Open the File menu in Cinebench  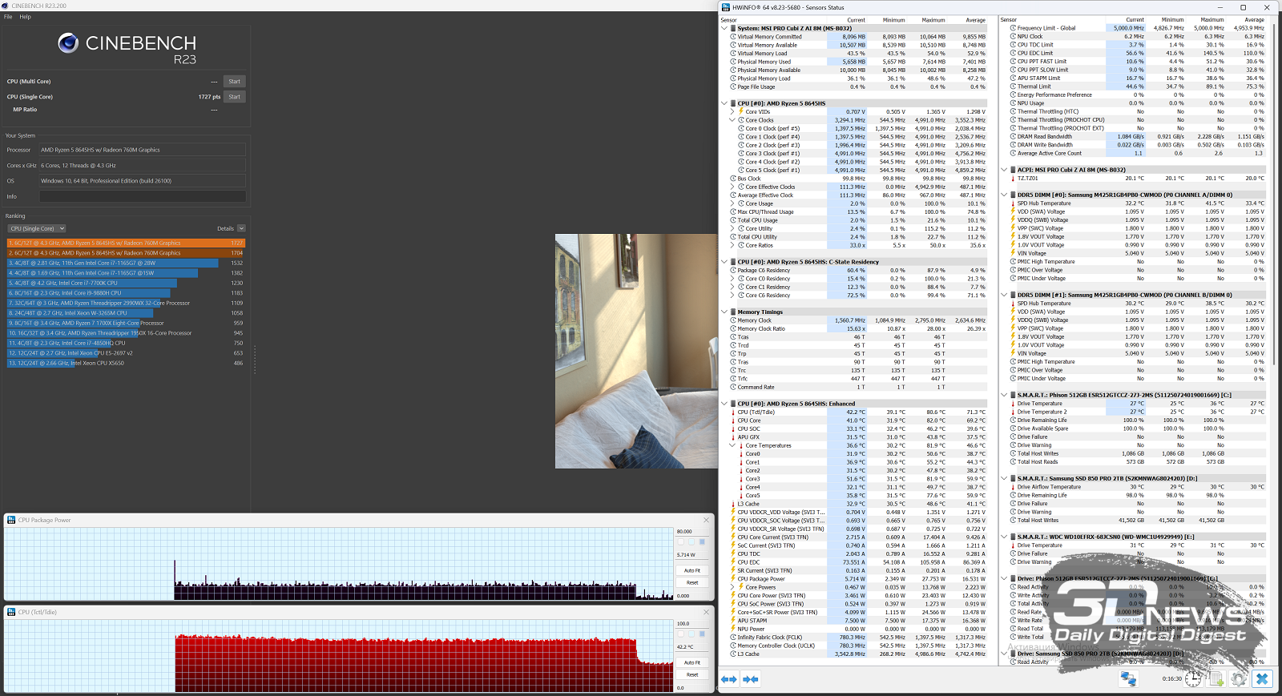click(8, 17)
